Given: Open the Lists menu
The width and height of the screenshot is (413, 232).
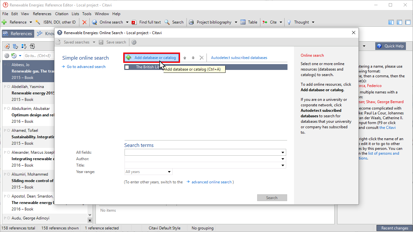Looking at the screenshot, I should pos(76,14).
